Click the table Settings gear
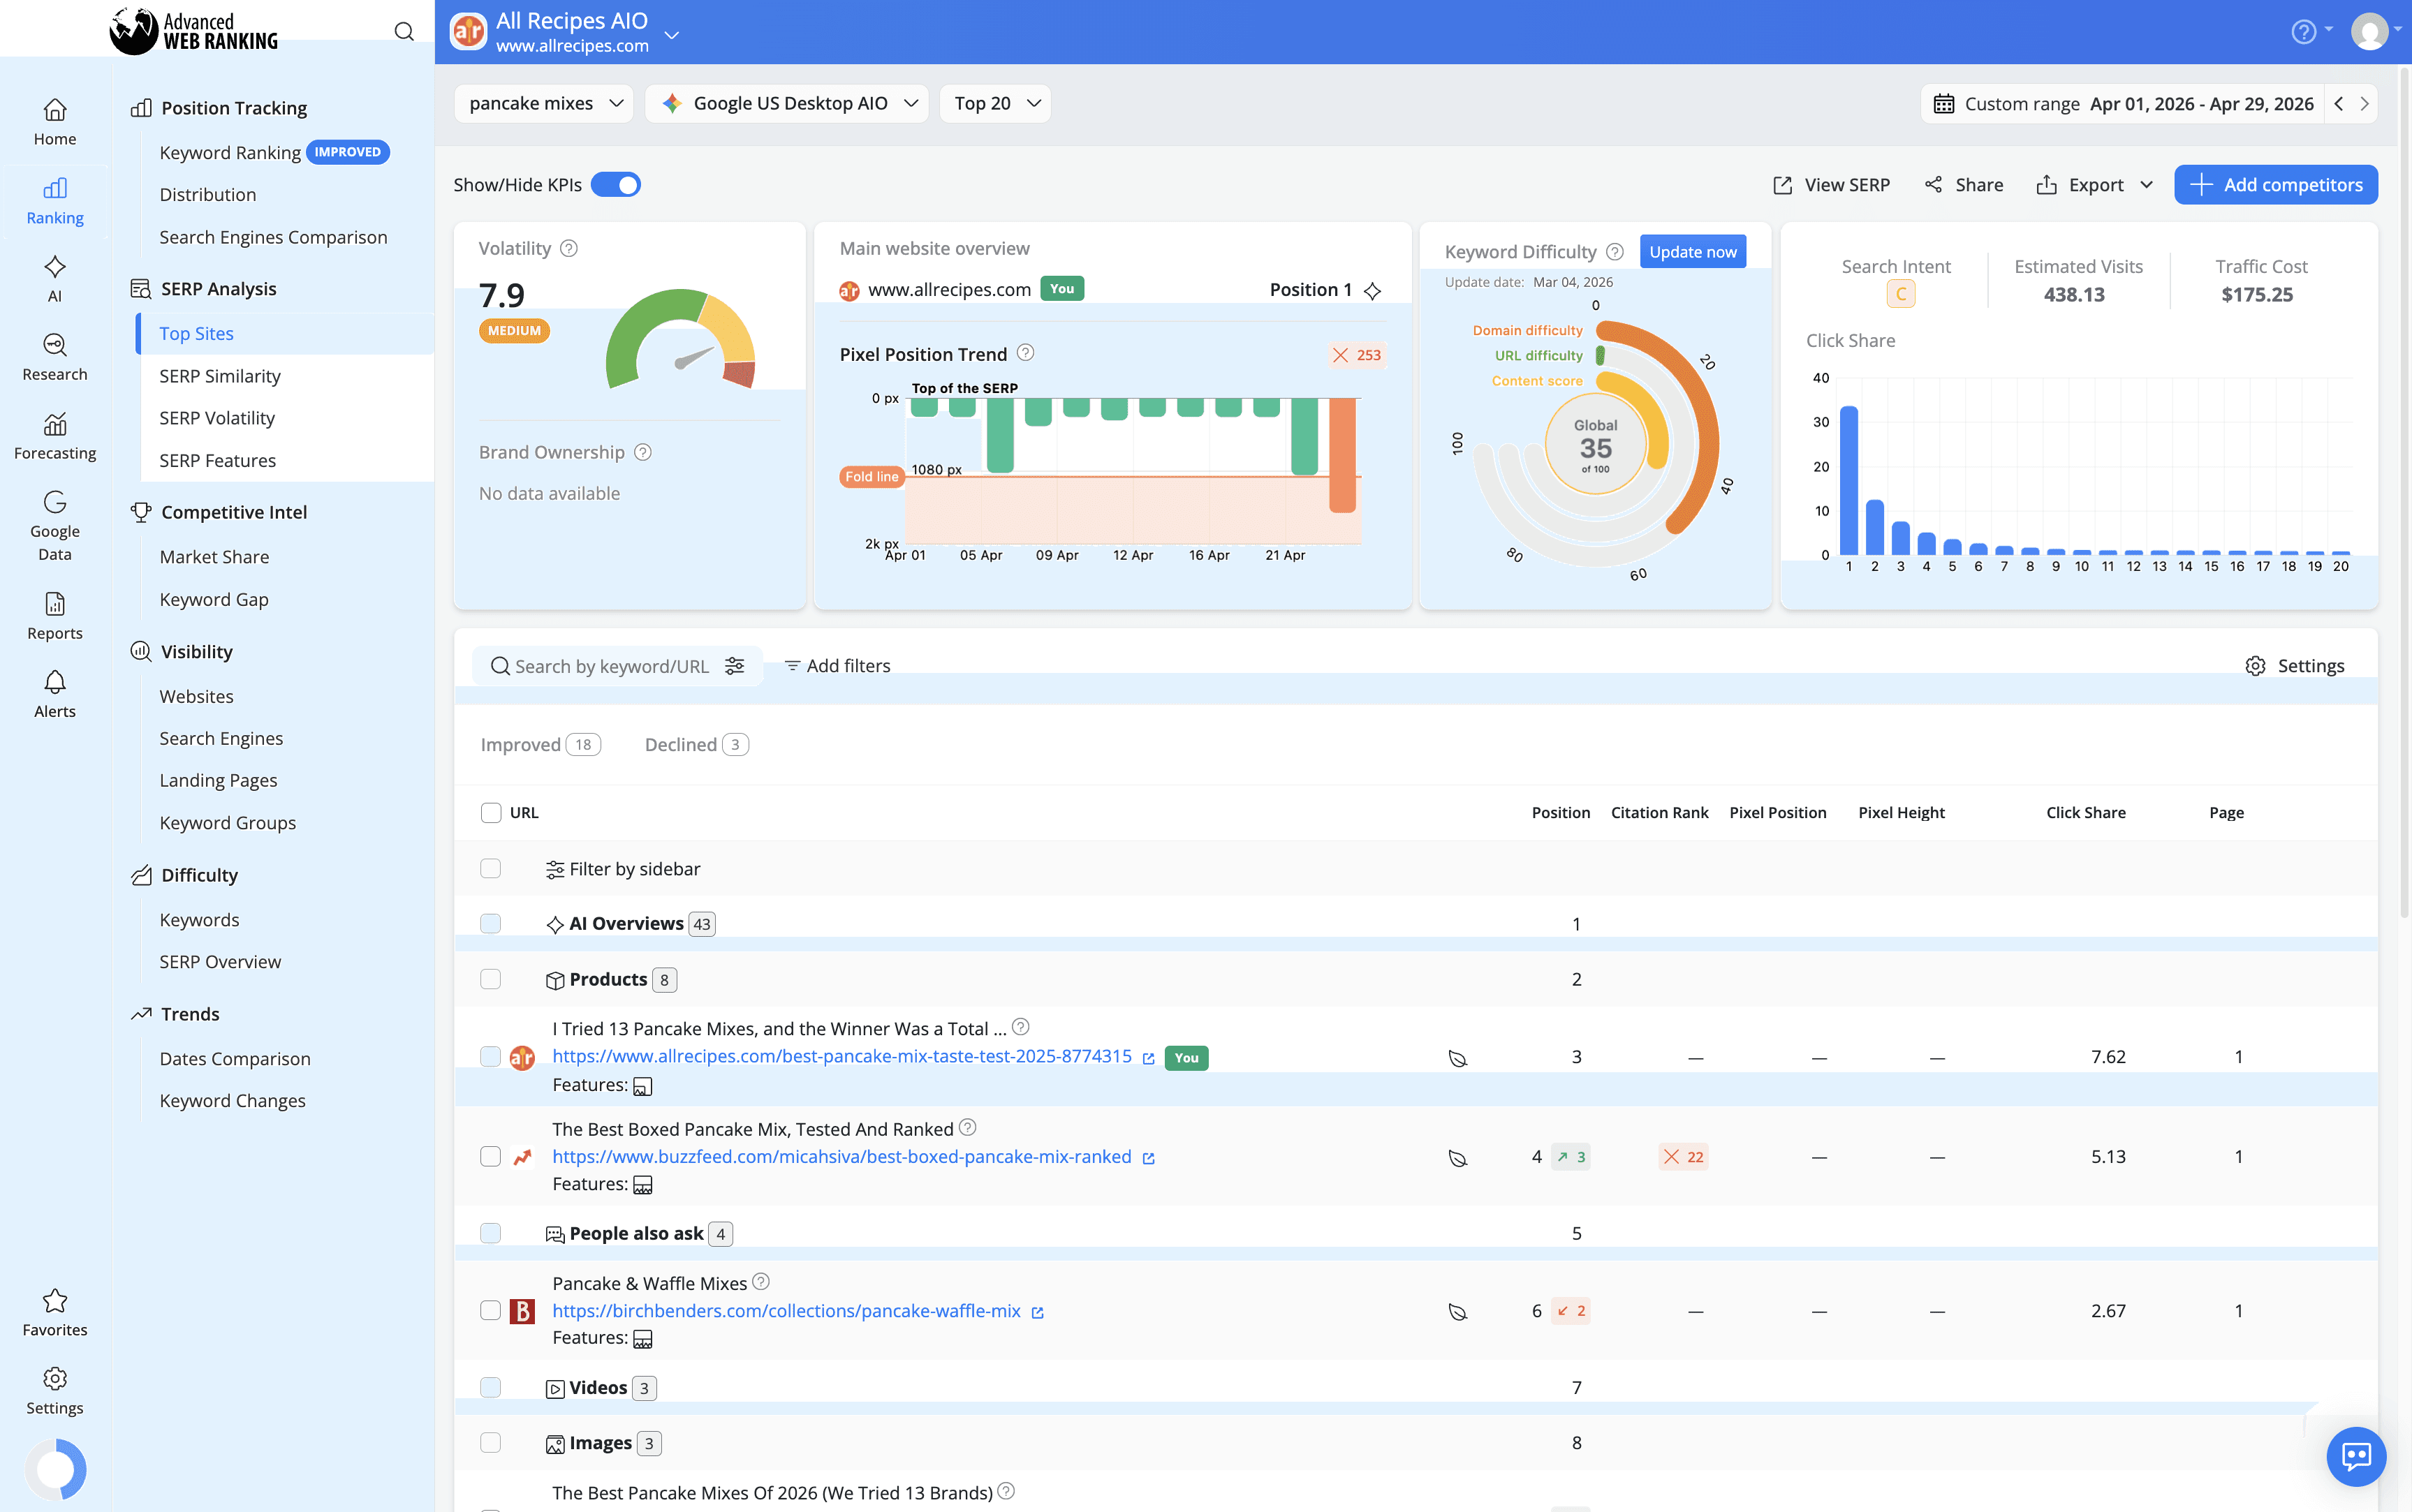Viewport: 2412px width, 1512px height. pos(2294,666)
